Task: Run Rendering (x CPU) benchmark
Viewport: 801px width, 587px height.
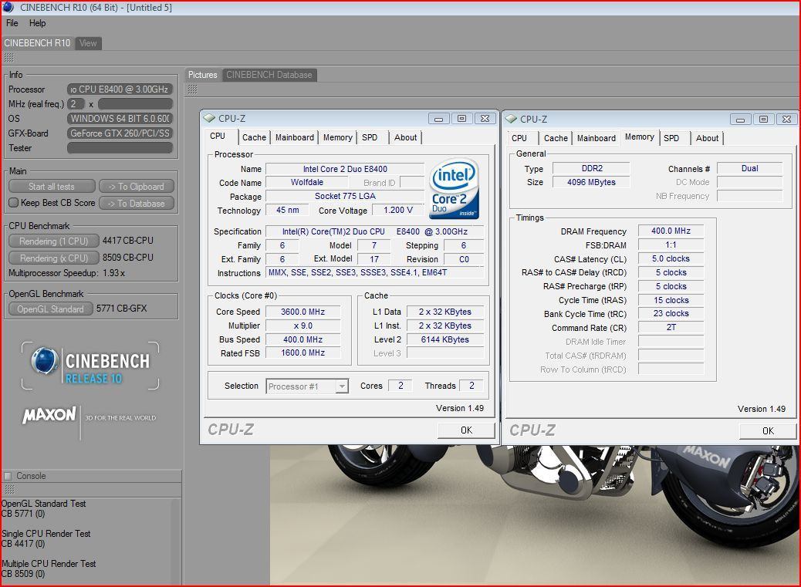Action: pos(54,258)
